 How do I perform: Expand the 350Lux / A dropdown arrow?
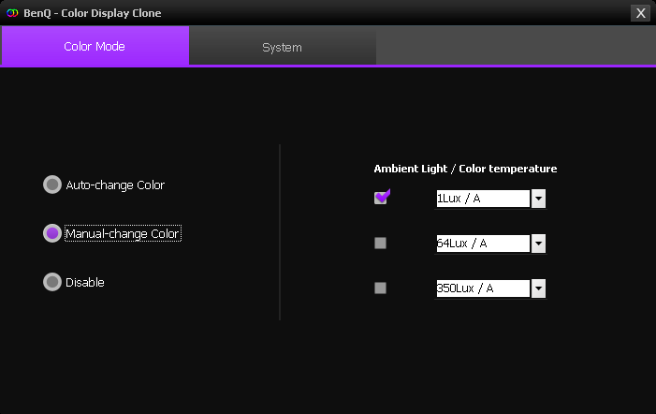tap(538, 288)
